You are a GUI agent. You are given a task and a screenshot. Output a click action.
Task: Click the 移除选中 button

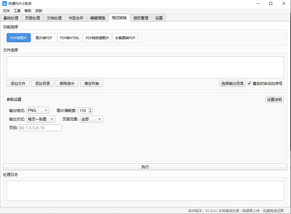(67, 83)
